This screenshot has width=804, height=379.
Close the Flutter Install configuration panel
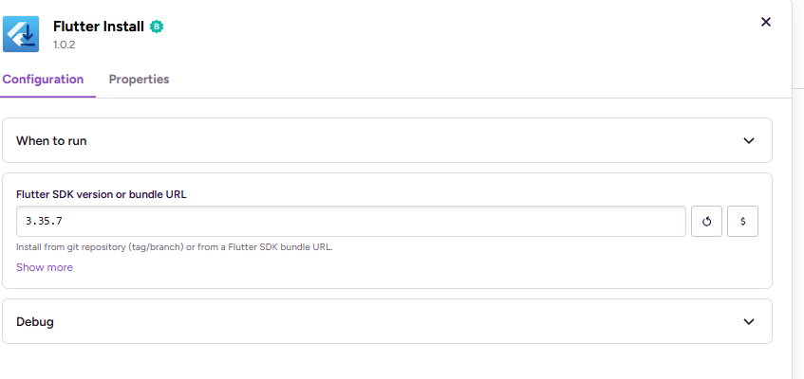[x=766, y=22]
